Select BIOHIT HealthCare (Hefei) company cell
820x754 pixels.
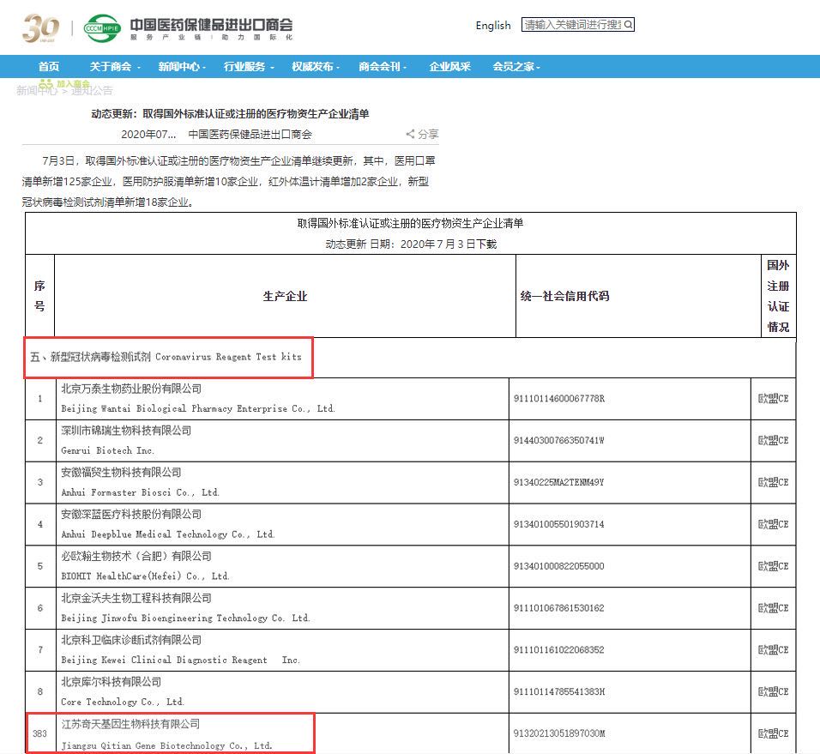[x=282, y=566]
